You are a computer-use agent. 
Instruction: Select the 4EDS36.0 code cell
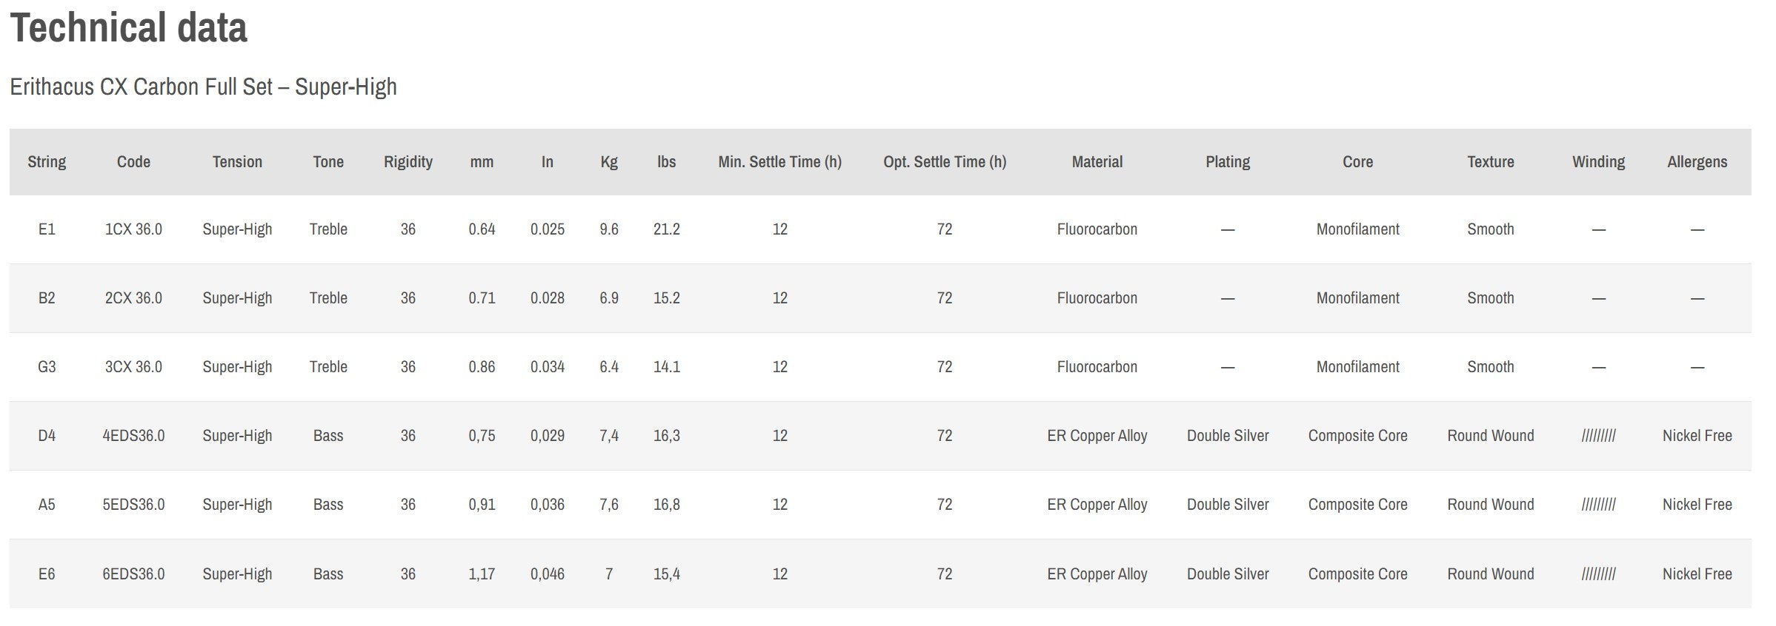coord(133,436)
